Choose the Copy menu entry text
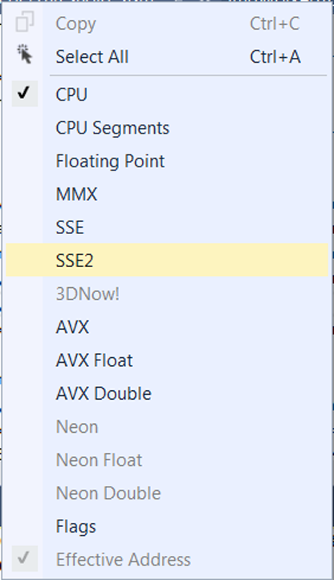Screen dimensions: 334x580 [x=75, y=23]
